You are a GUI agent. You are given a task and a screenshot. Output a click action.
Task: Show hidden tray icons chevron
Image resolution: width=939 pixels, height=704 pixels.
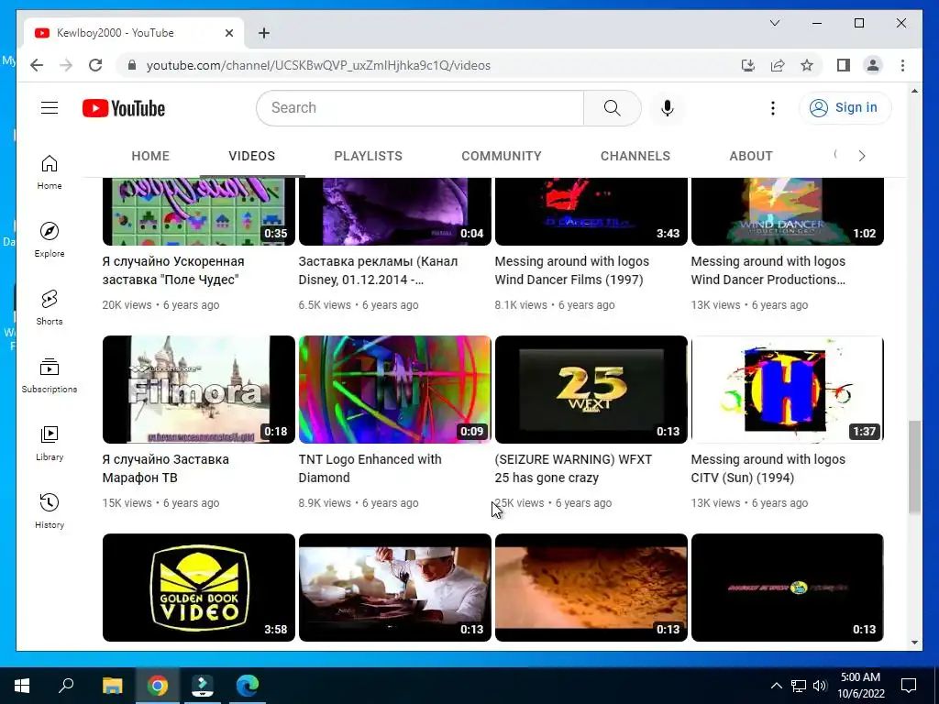(x=776, y=686)
